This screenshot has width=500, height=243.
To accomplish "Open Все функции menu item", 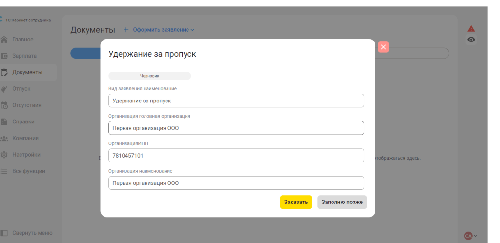I will click(x=28, y=171).
